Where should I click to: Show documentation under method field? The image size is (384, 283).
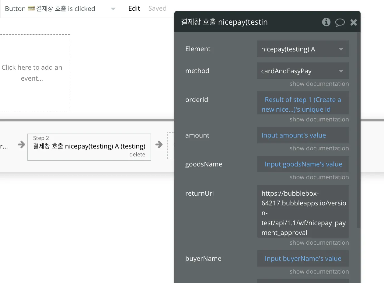coord(319,84)
